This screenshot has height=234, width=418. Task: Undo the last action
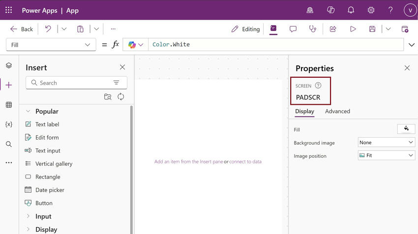tap(48, 29)
